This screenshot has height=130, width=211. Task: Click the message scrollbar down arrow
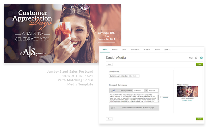(x=158, y=102)
